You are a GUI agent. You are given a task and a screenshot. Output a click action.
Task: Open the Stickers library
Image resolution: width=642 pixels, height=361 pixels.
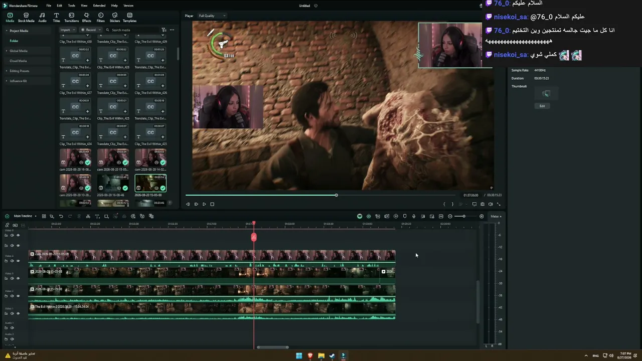click(x=114, y=18)
